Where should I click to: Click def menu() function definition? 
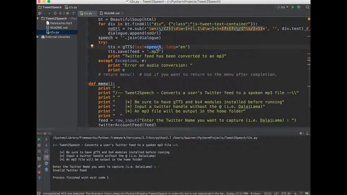[x=102, y=83]
